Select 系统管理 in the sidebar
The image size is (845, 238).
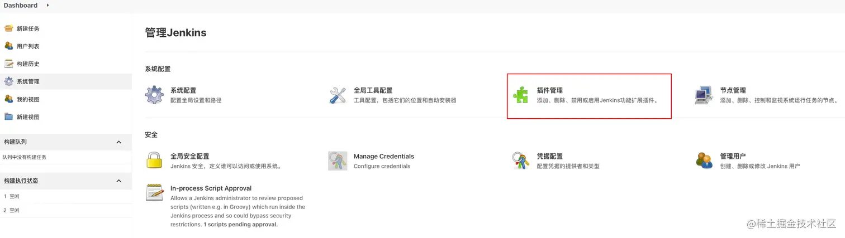(28, 81)
